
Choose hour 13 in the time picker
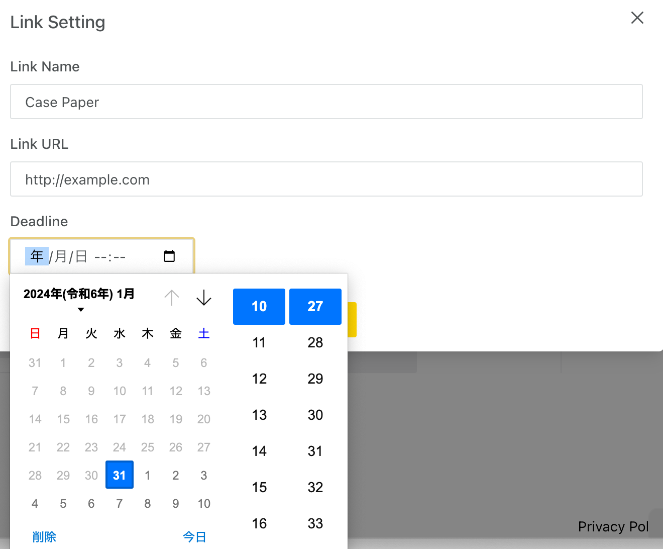[259, 415]
